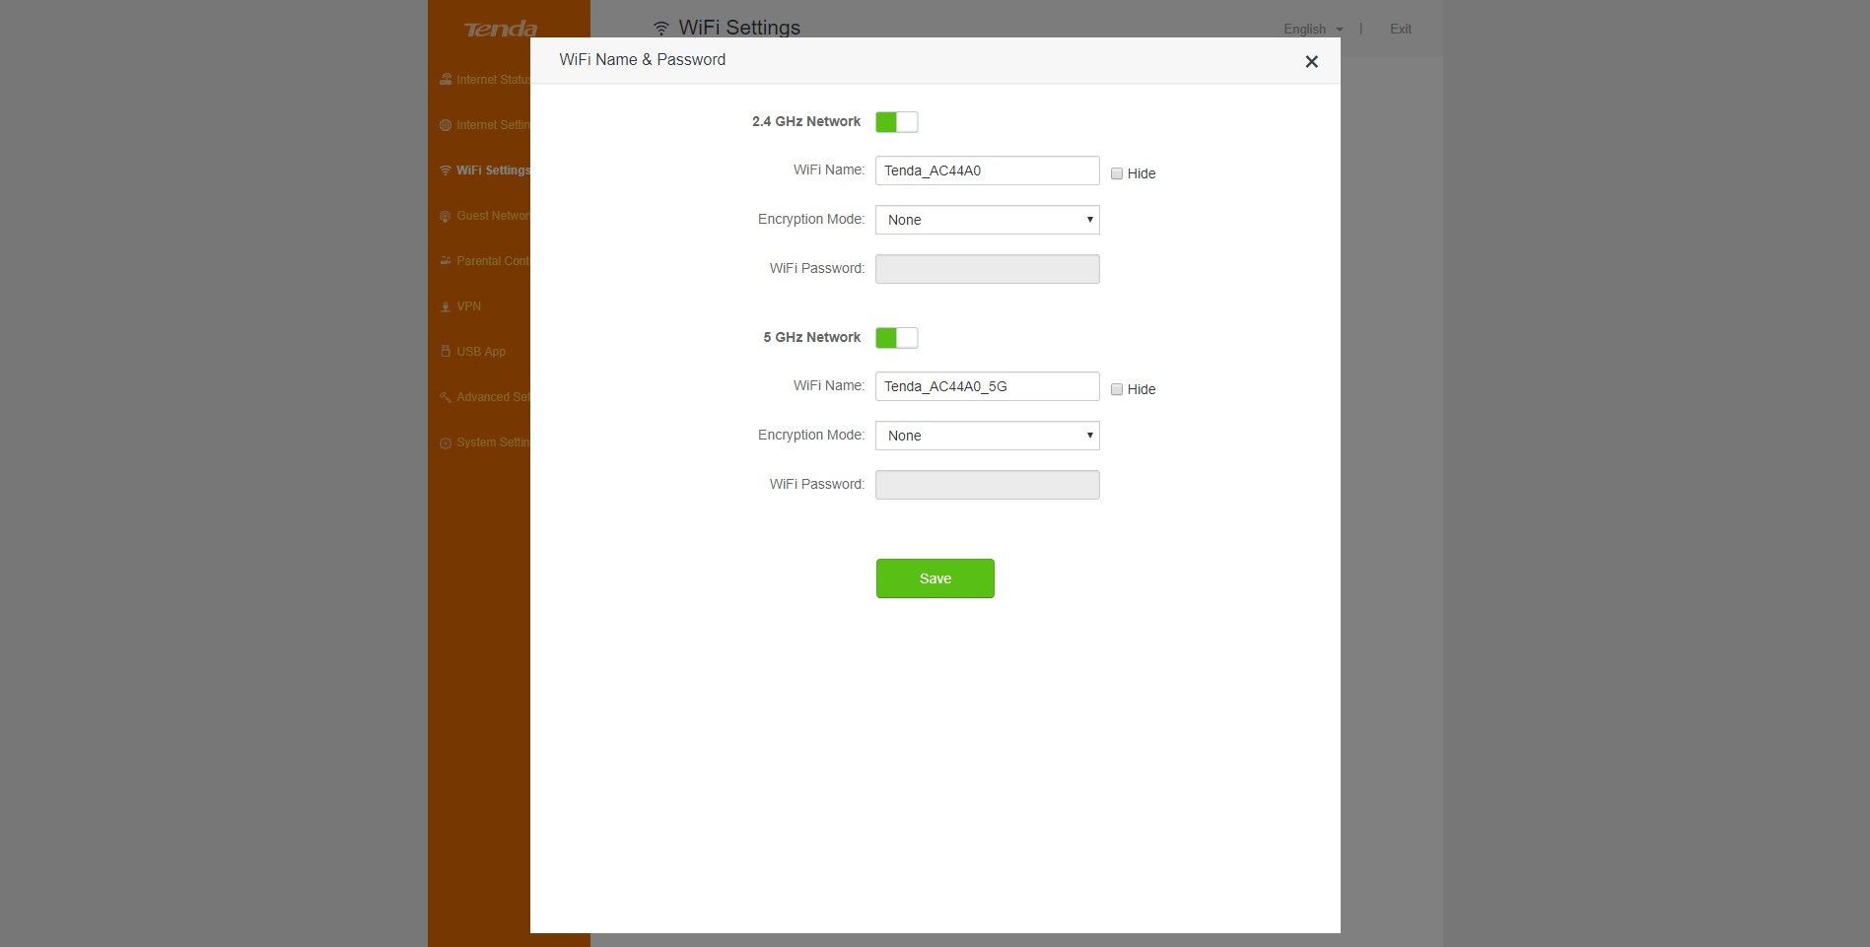Click the Internet Status sidebar icon

[446, 80]
